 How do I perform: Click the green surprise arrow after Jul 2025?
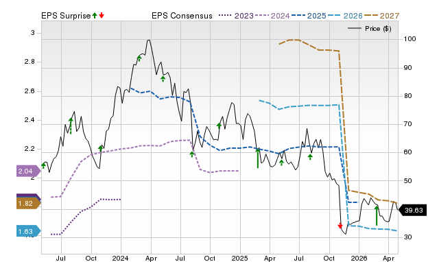(x=310, y=157)
